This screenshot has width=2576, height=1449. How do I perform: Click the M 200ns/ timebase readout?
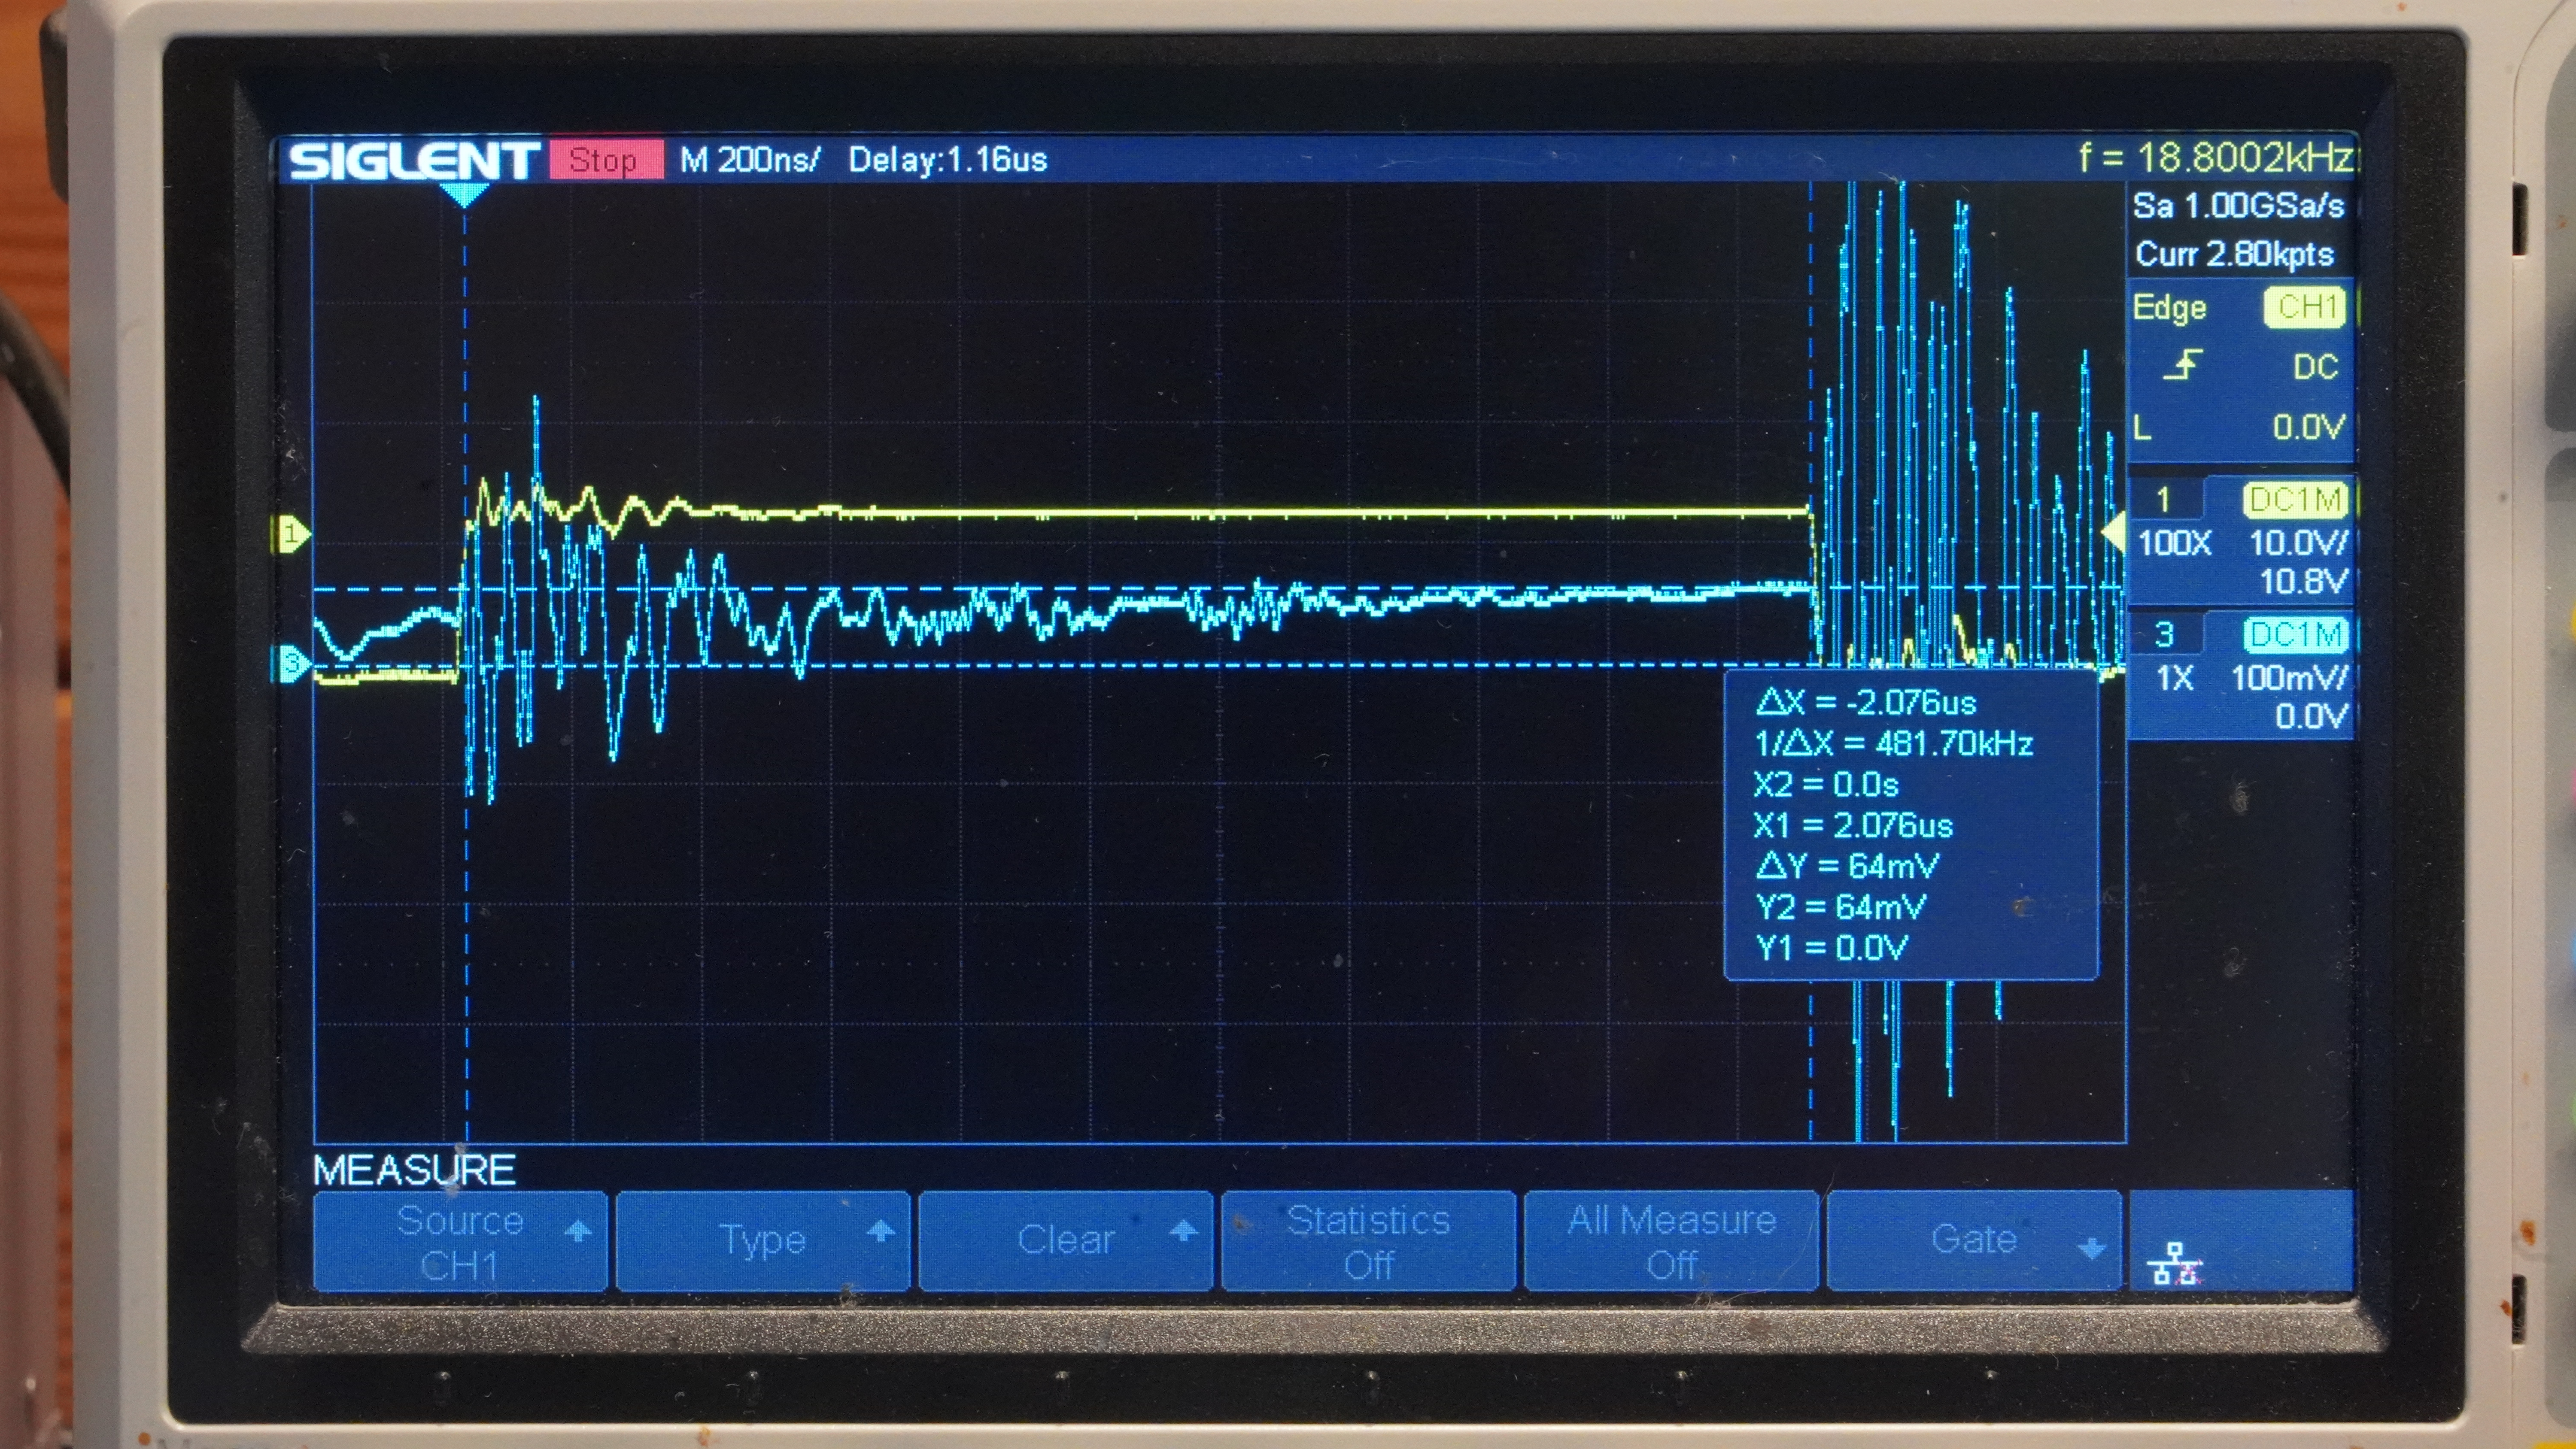(749, 160)
